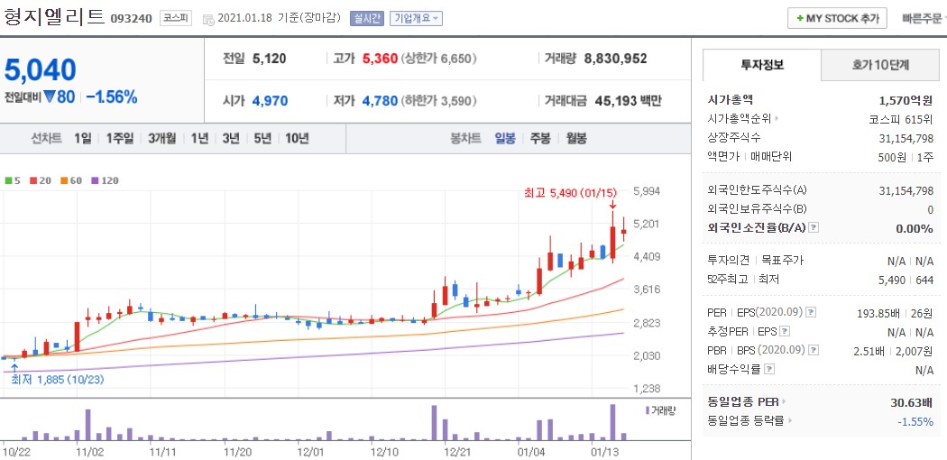Click the purple 120-day moving average legend
Screen dimensions: 947x460
click(106, 180)
